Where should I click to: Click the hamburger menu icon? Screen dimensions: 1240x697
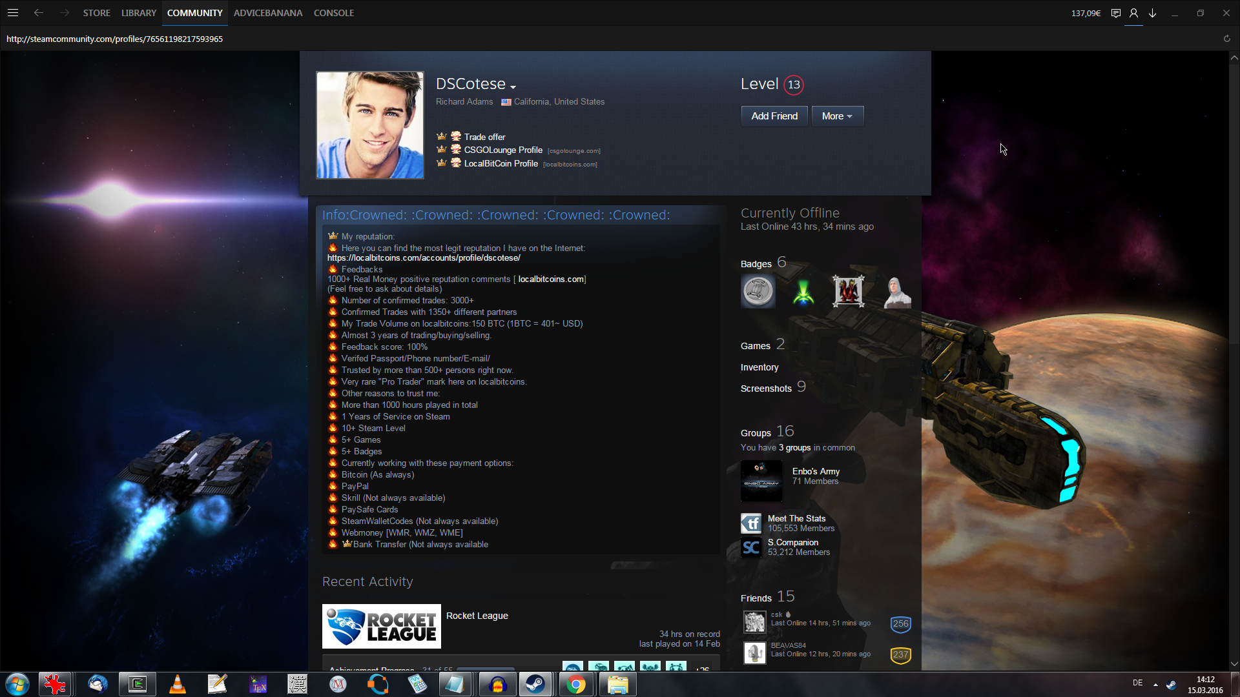pyautogui.click(x=13, y=12)
